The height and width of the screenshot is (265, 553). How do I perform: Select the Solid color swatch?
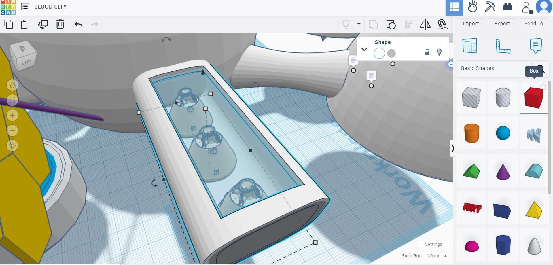[x=379, y=53]
